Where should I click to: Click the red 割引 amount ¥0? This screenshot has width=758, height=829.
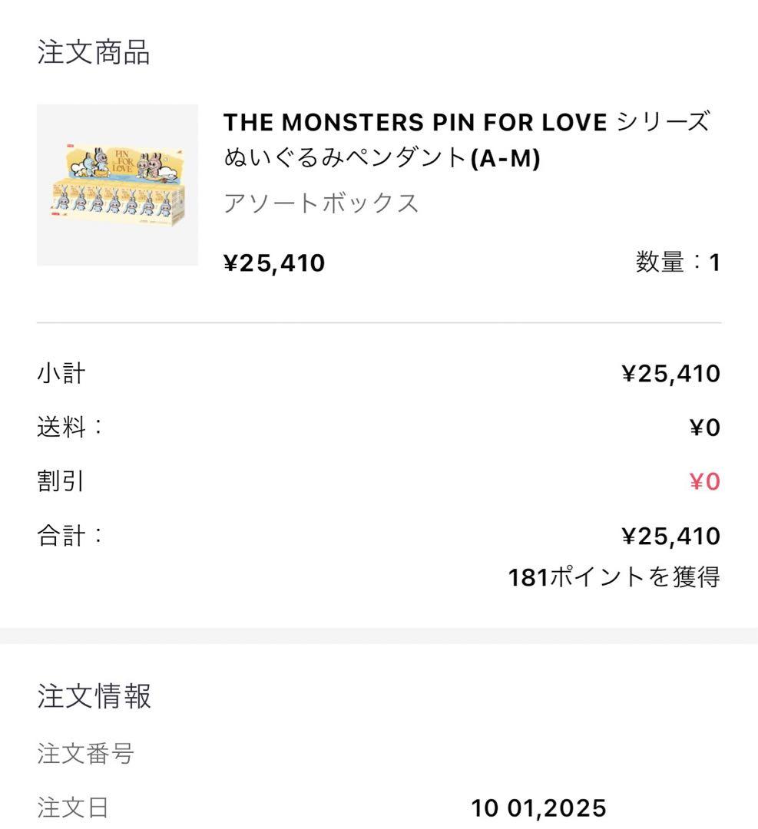tap(705, 481)
